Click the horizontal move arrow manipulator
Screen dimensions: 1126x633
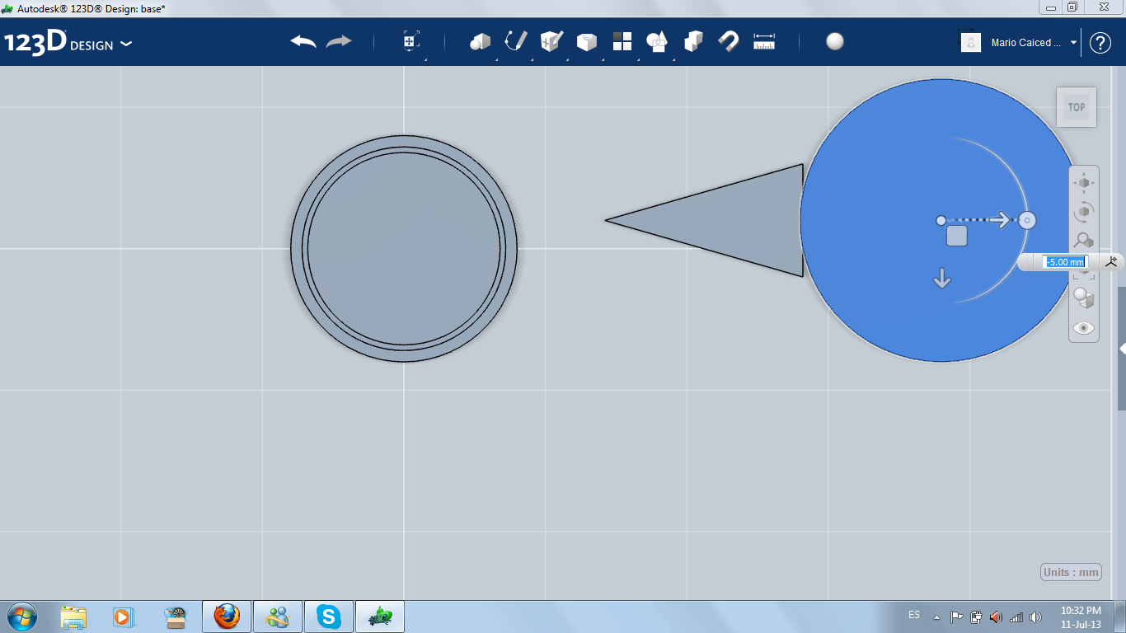point(1000,219)
